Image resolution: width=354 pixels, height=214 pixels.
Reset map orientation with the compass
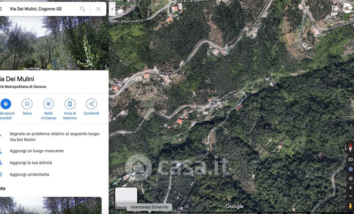coord(350,148)
